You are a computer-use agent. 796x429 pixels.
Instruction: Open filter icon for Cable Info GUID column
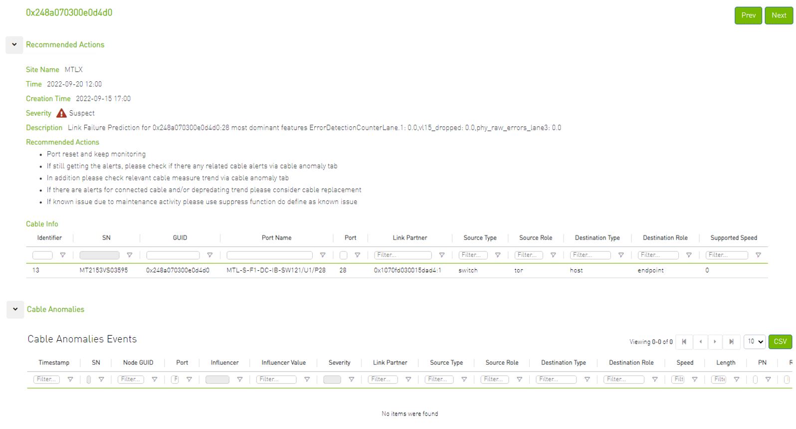click(209, 255)
